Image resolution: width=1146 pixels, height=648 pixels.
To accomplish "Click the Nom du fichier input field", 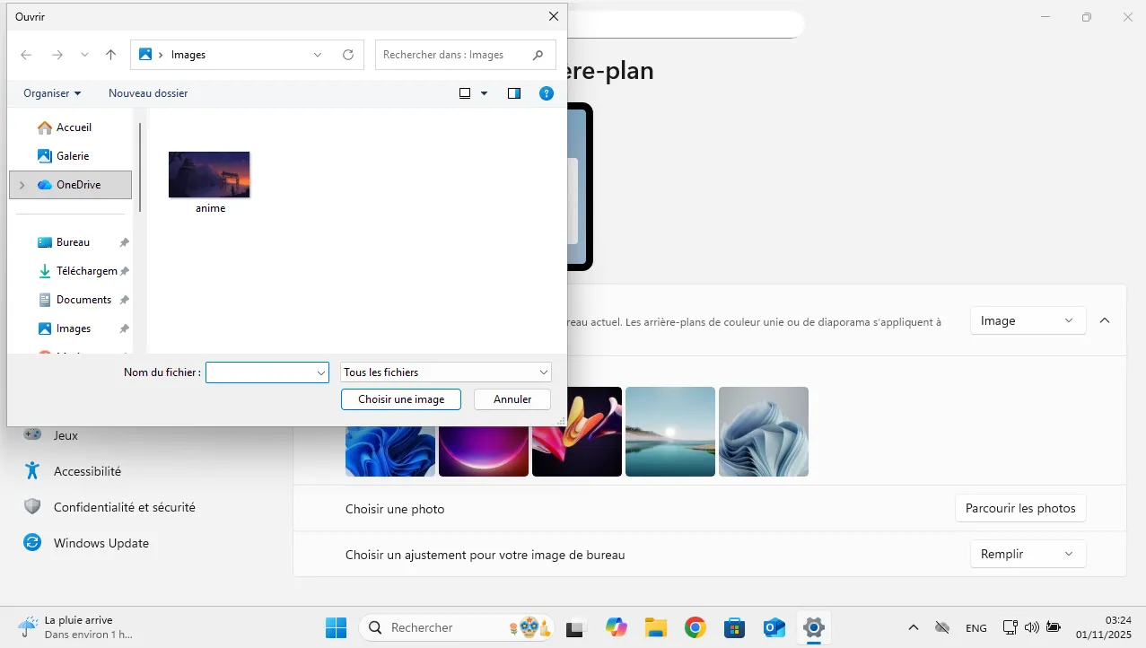I will [260, 372].
